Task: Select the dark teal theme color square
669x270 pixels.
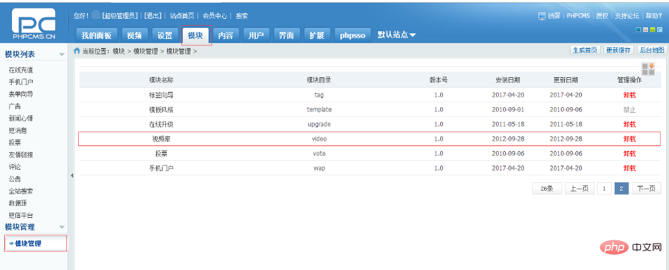Action: pos(638,29)
